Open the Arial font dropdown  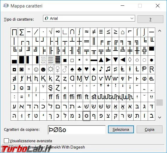tap(89, 18)
